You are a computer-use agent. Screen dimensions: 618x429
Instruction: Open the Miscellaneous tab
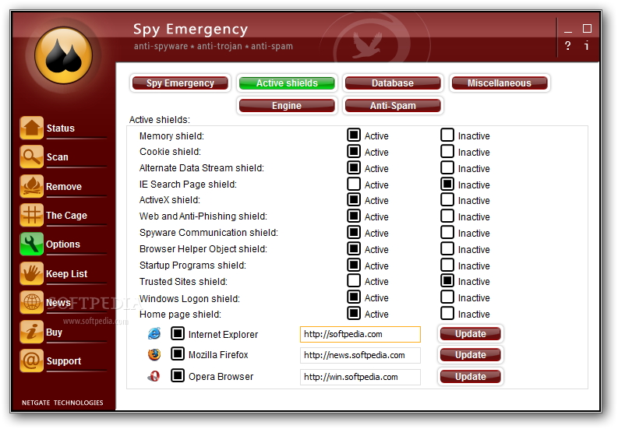pos(500,83)
